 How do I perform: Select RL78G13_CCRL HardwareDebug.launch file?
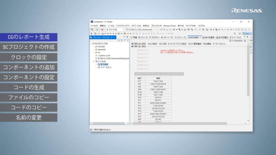pyautogui.click(x=113, y=58)
